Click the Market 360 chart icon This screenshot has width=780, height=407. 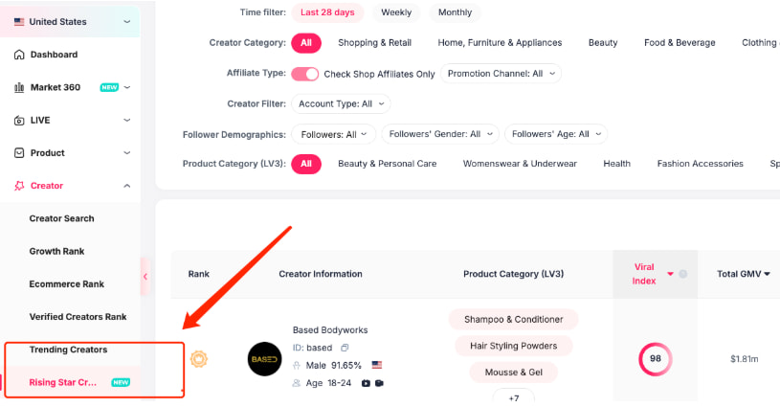pyautogui.click(x=19, y=87)
